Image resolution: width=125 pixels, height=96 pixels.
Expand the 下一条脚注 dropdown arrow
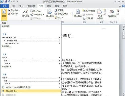[44, 15]
